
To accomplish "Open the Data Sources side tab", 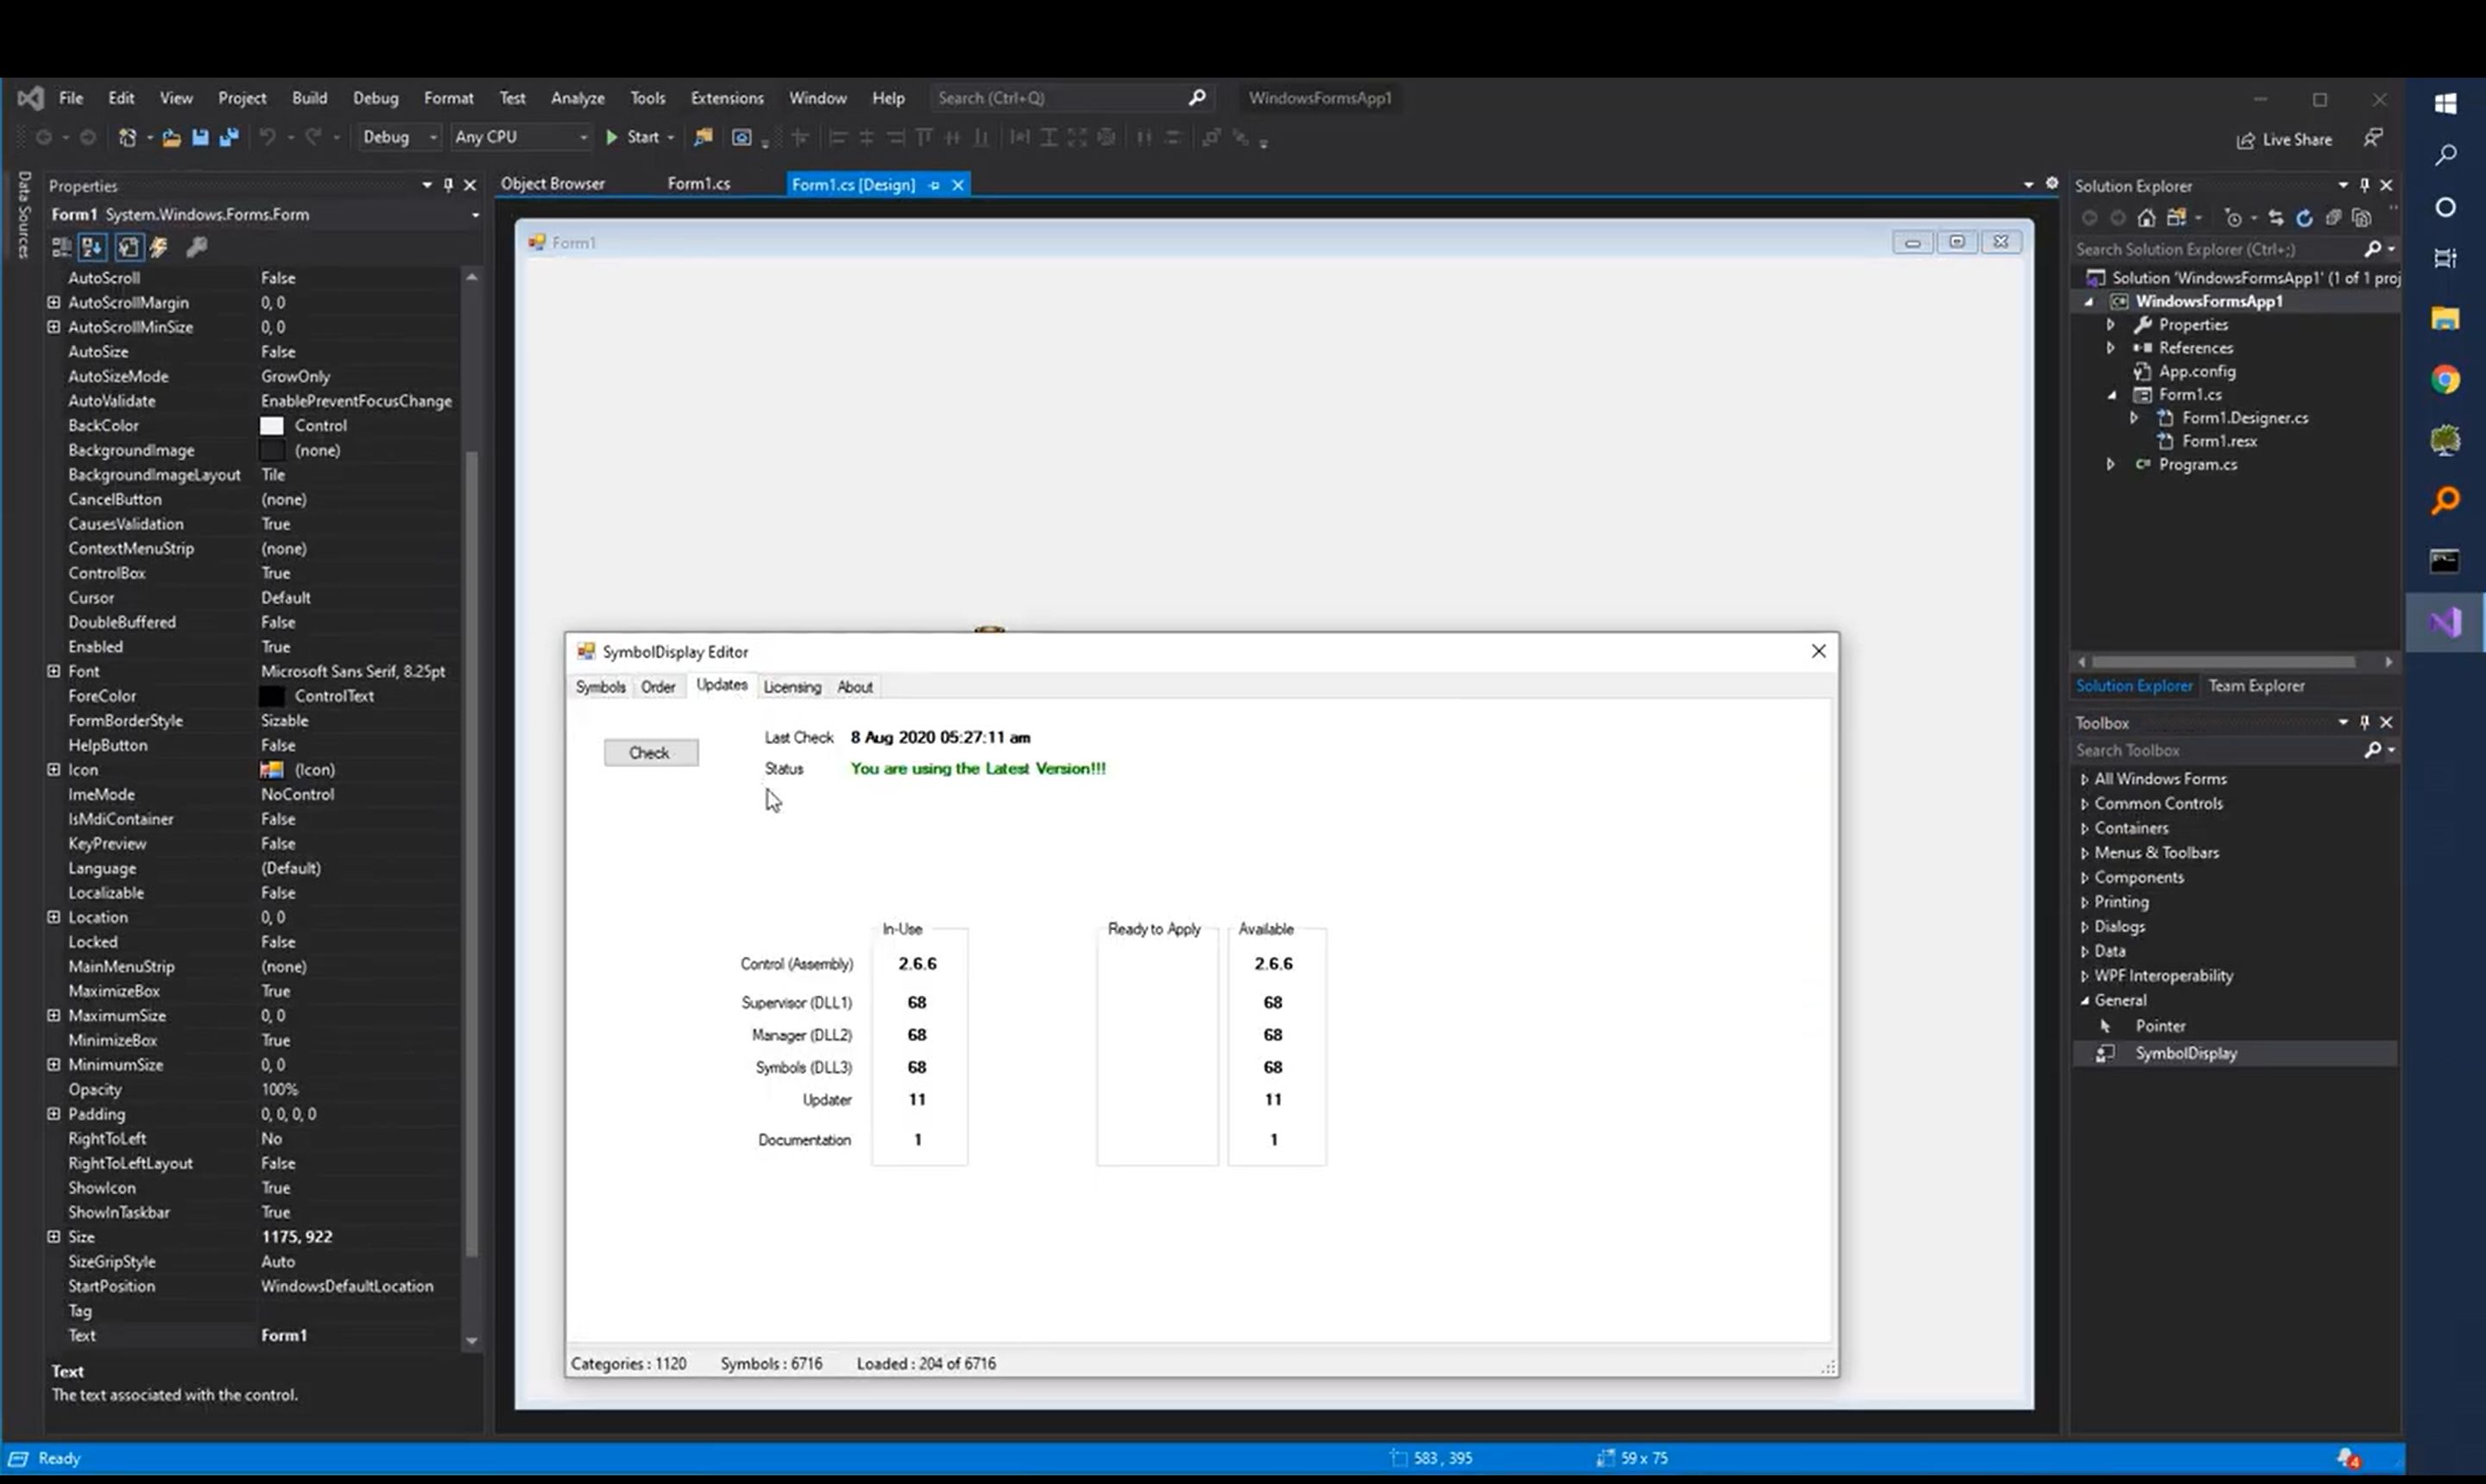I will click(23, 215).
